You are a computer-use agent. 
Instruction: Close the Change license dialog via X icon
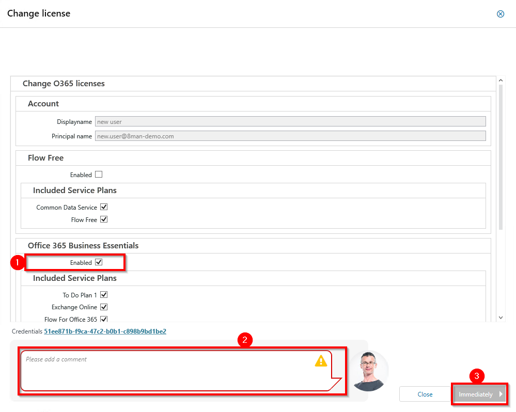(500, 14)
